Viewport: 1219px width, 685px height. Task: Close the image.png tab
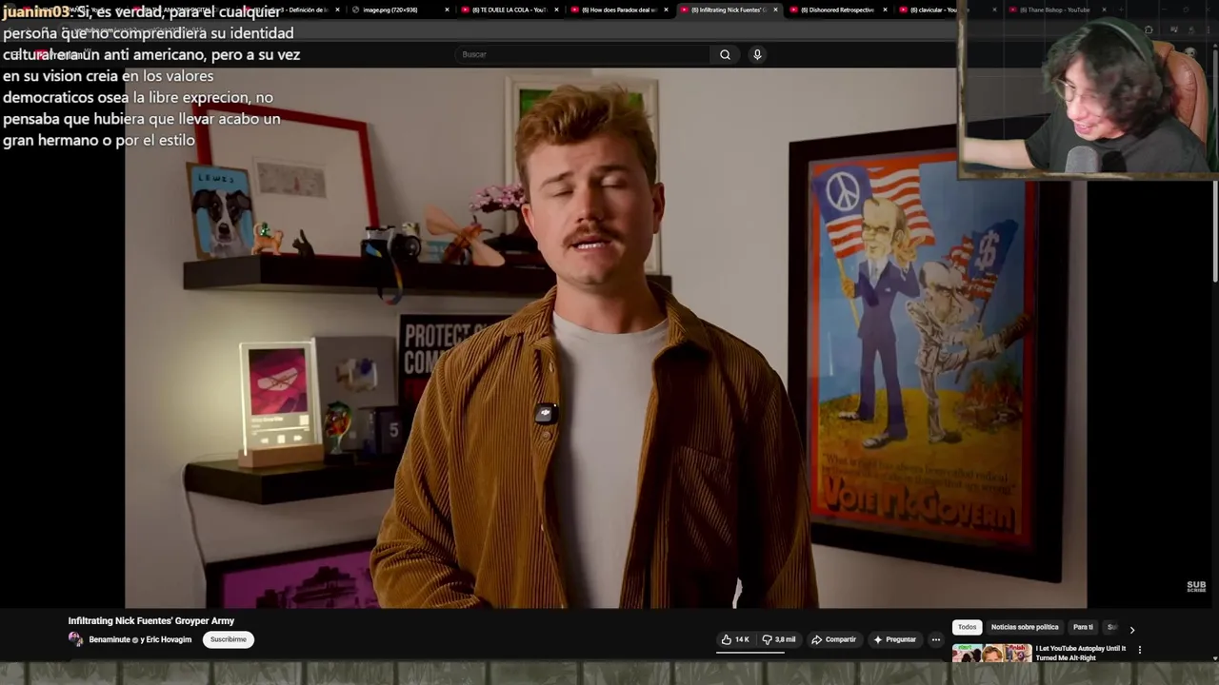click(x=447, y=10)
